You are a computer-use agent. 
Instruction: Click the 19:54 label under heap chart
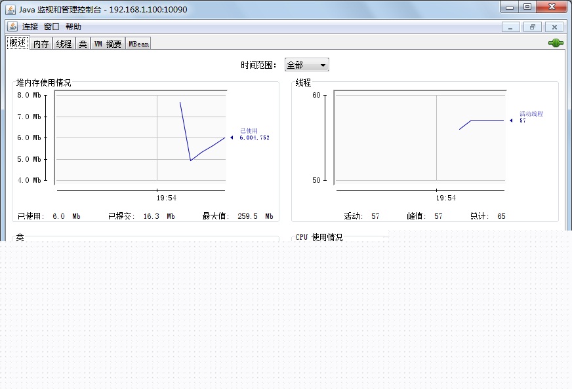[167, 198]
